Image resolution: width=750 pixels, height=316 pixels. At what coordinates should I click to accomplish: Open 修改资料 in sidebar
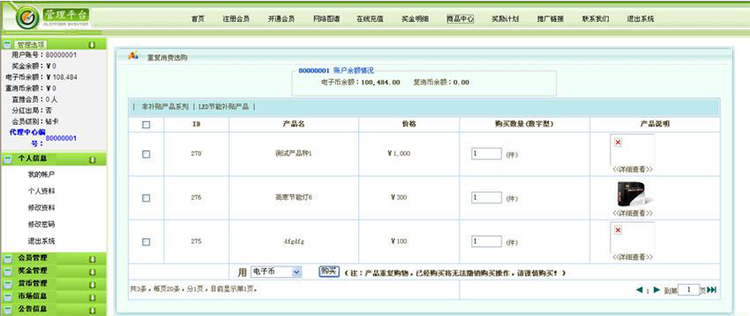41,207
